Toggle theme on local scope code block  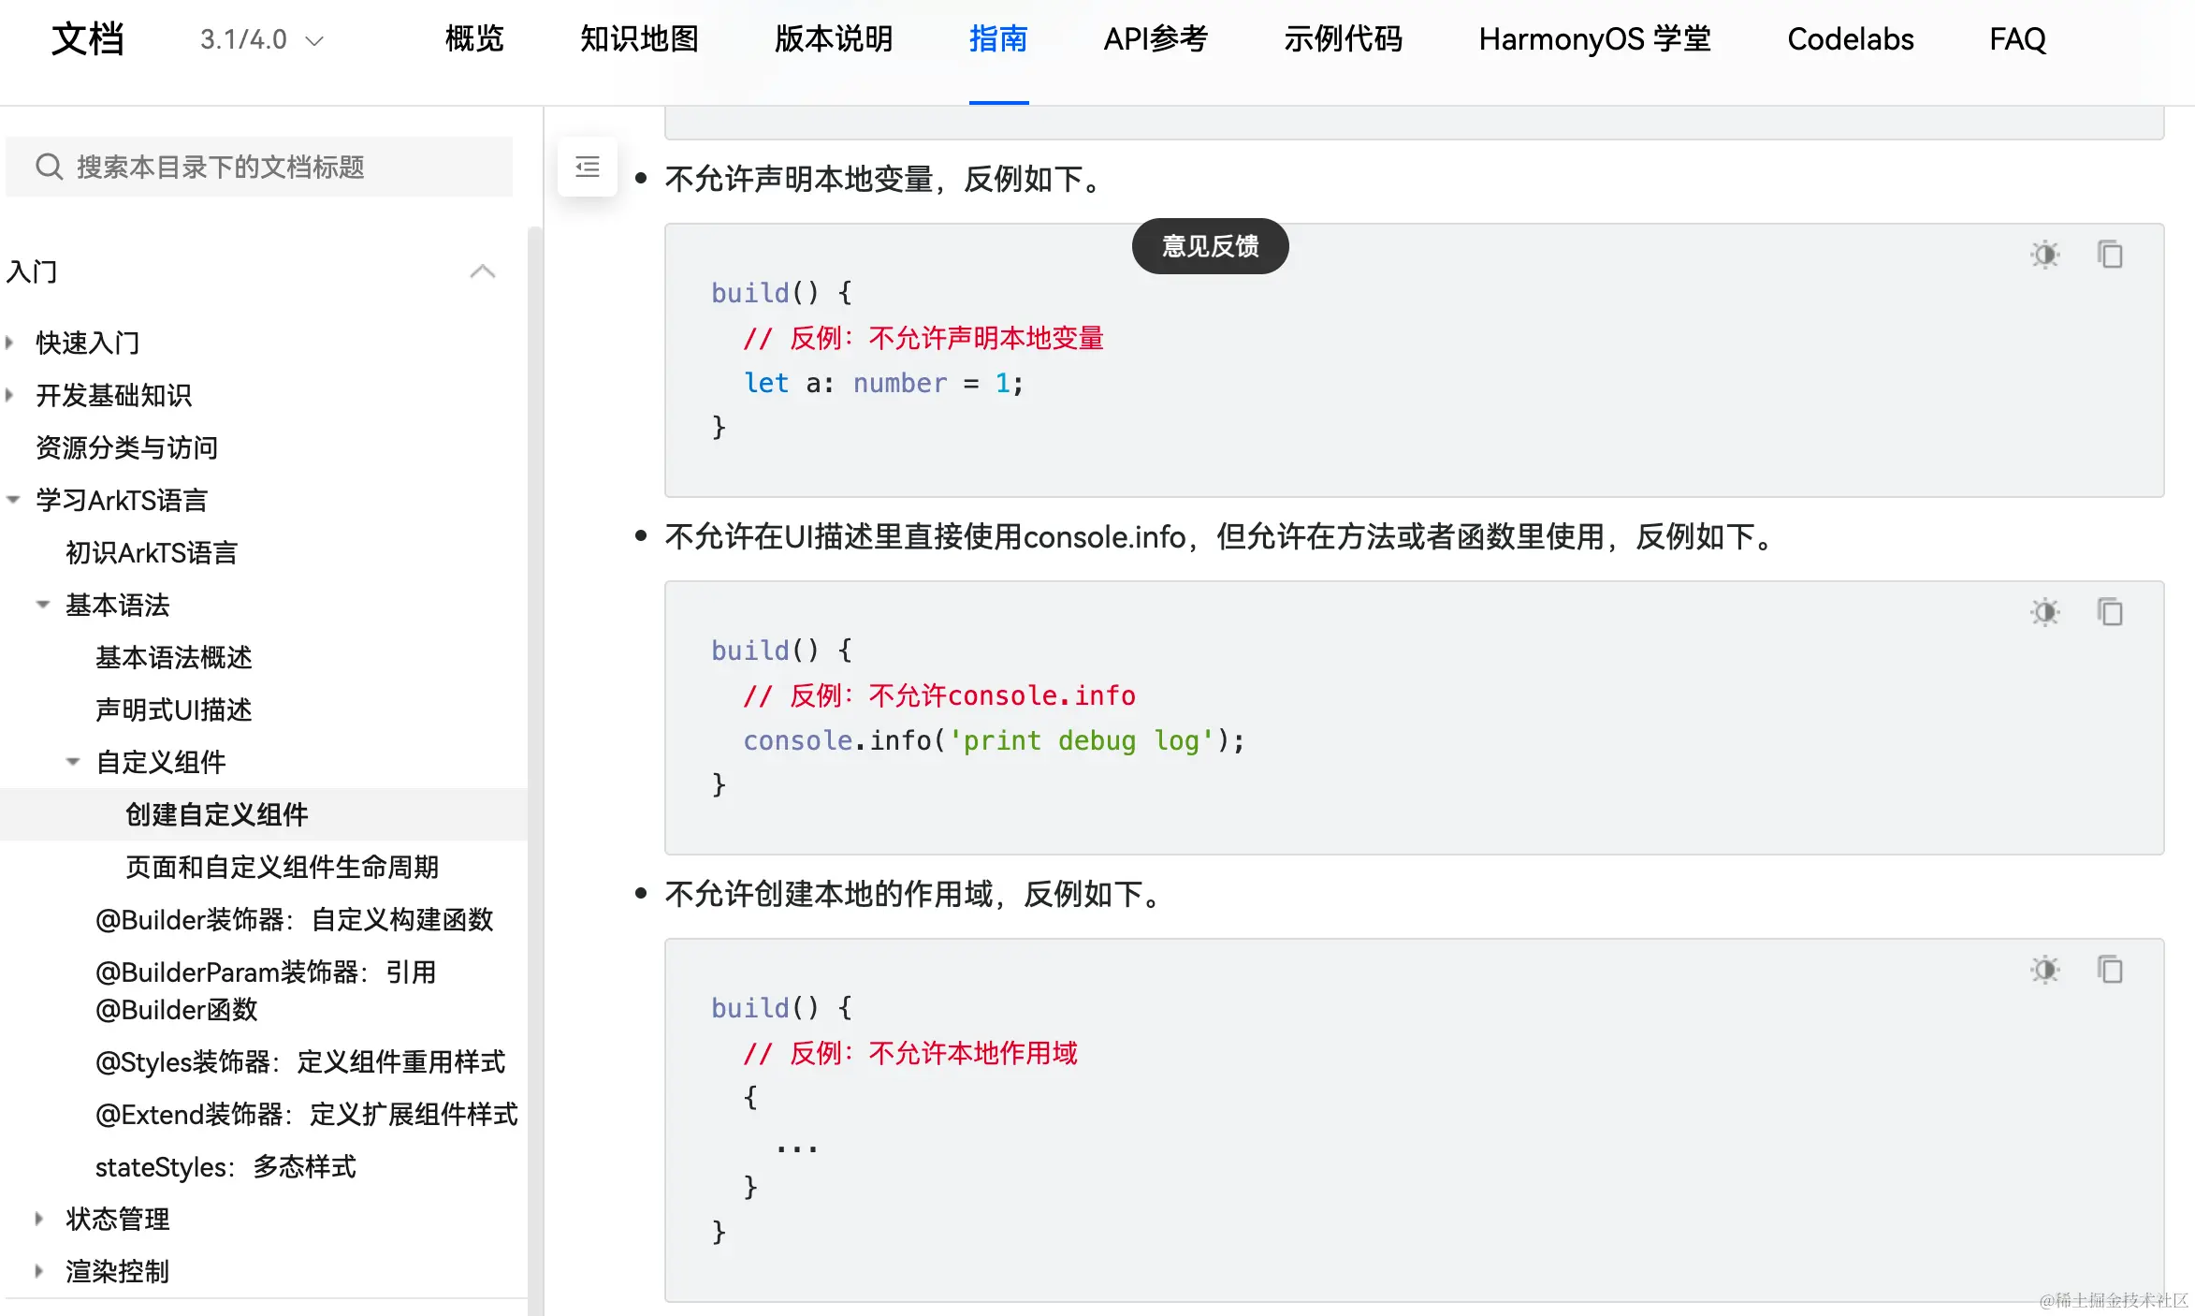[x=2044, y=970]
